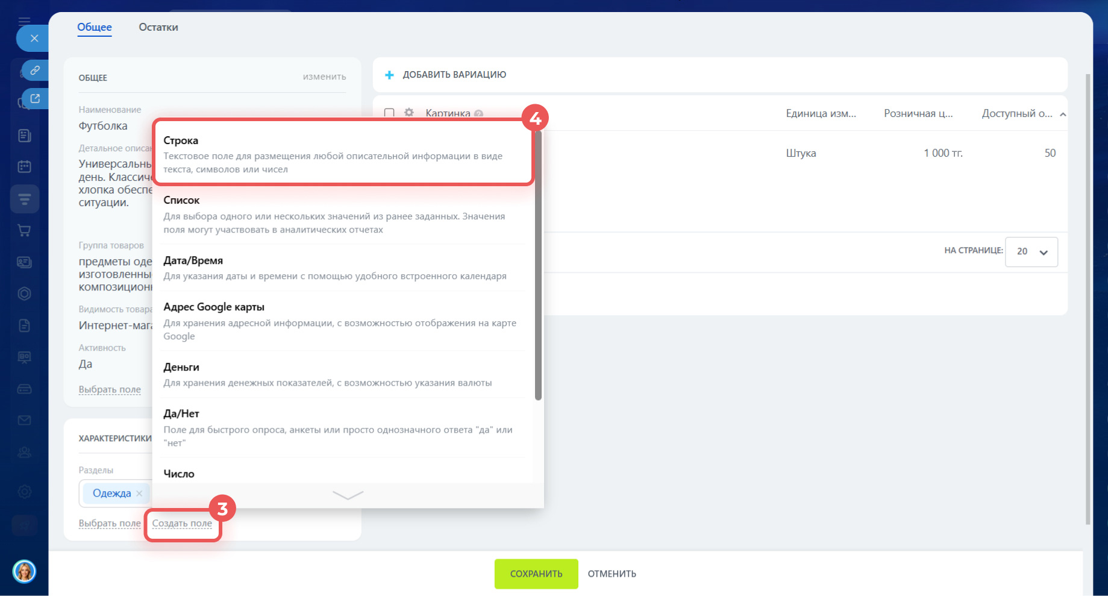Click the Создать поле link
This screenshot has width=1108, height=596.
point(182,524)
